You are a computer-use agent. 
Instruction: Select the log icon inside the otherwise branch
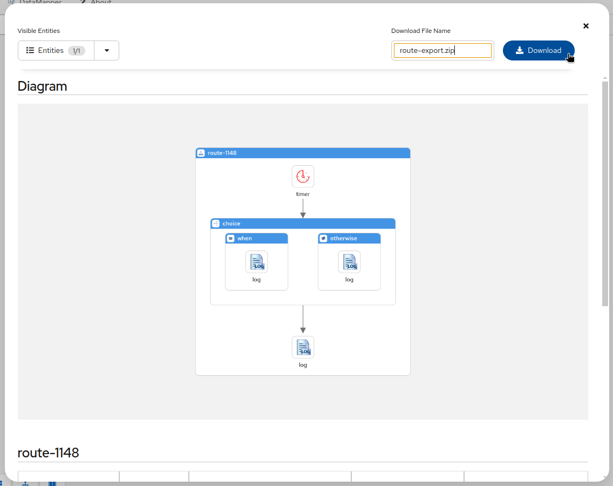[349, 261]
